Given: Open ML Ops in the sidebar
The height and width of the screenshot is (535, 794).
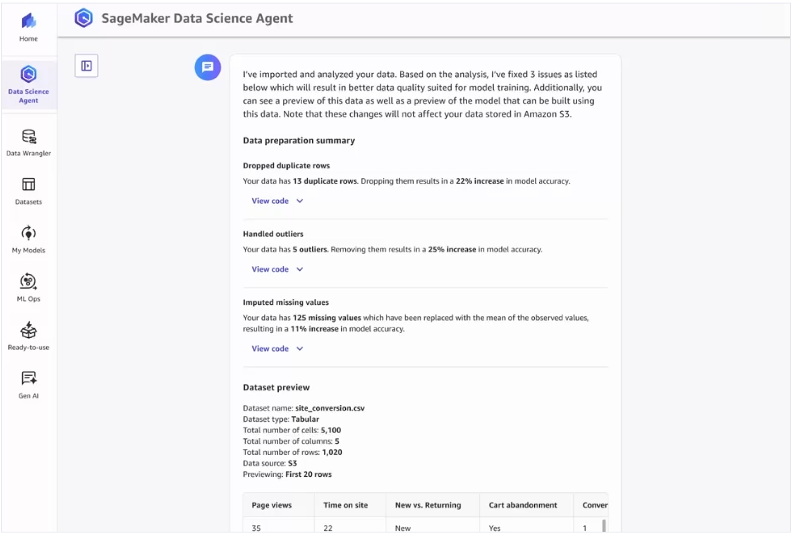Looking at the screenshot, I should (x=29, y=288).
